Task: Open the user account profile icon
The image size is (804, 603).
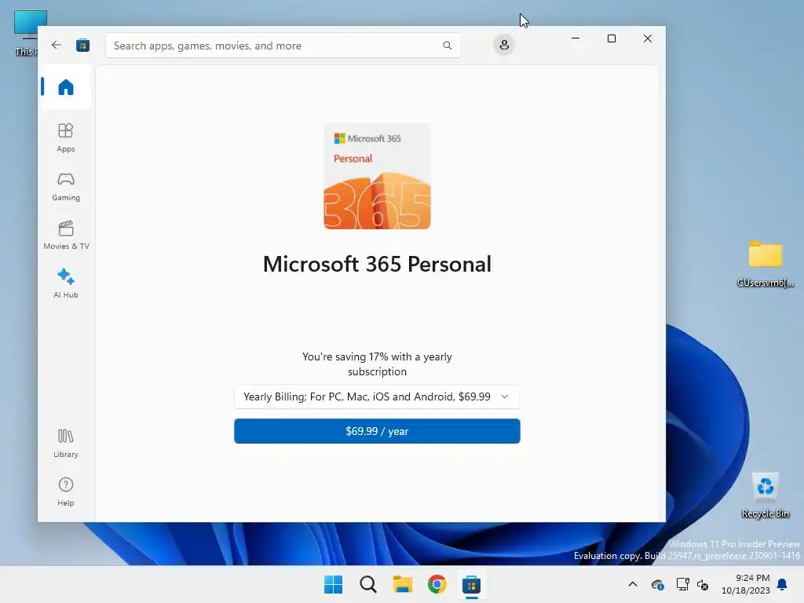Action: (x=504, y=45)
